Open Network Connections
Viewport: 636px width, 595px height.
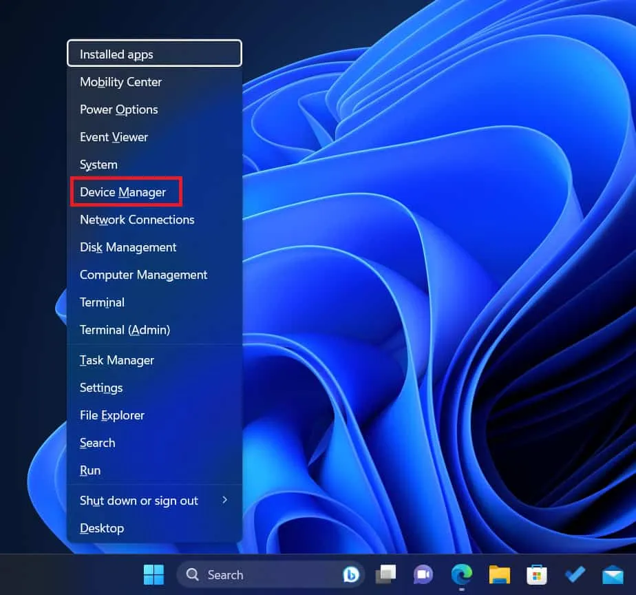point(155,220)
